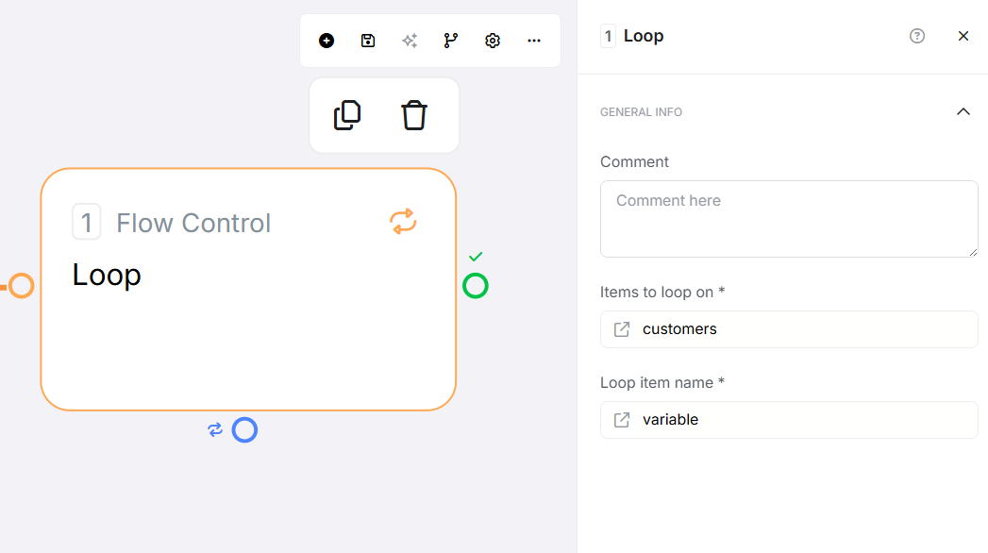Open the AI sparkles assistant icon

point(410,41)
